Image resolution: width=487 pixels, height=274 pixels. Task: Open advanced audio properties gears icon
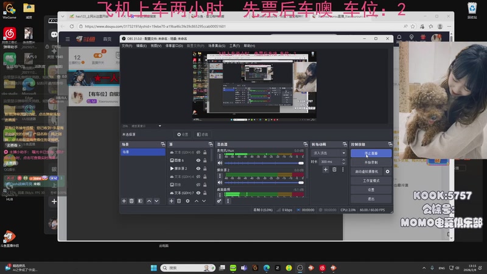point(219,201)
